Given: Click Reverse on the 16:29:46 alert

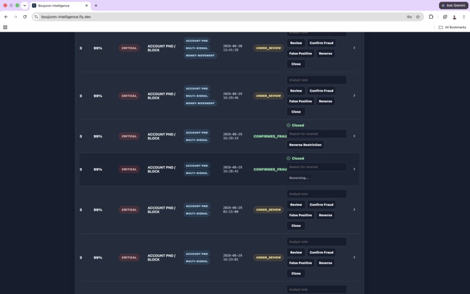Looking at the screenshot, I should (x=325, y=101).
